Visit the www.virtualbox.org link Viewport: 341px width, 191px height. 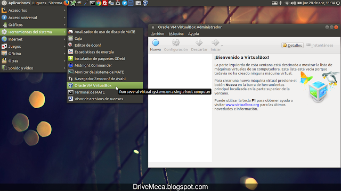[x=242, y=105]
